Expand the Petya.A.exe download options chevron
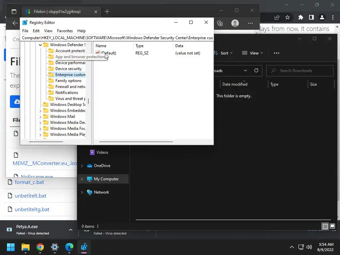 tap(71, 230)
